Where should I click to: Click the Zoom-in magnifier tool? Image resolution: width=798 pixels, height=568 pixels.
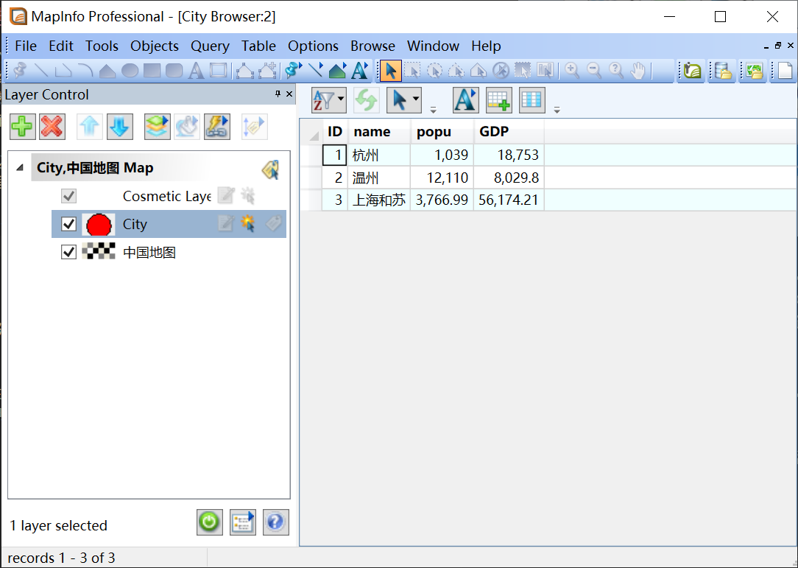572,70
